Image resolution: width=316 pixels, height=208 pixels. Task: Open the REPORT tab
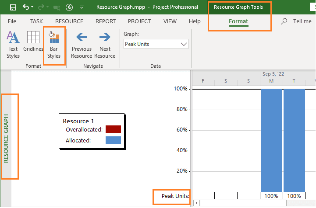(x=106, y=21)
